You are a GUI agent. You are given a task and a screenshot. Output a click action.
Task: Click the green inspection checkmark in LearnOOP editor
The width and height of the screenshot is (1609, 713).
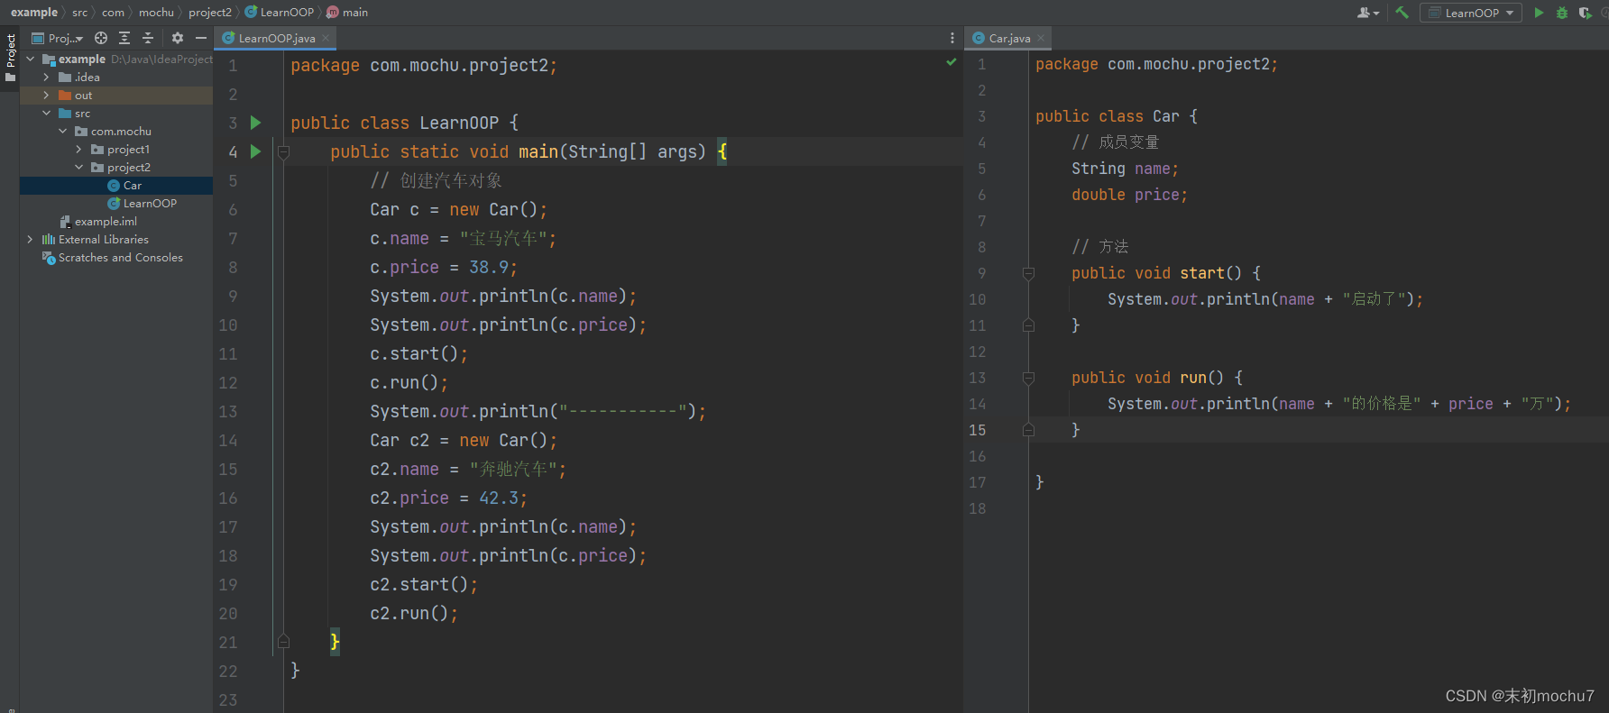point(951,62)
